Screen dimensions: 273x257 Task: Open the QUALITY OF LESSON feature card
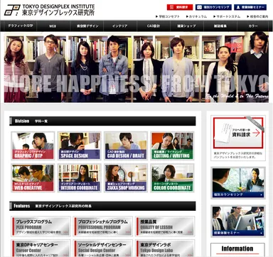point(165,226)
